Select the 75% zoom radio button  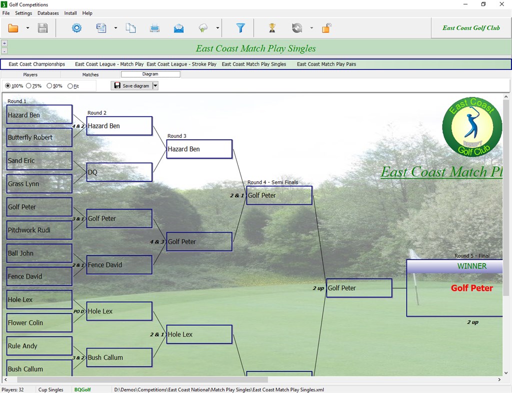point(30,85)
